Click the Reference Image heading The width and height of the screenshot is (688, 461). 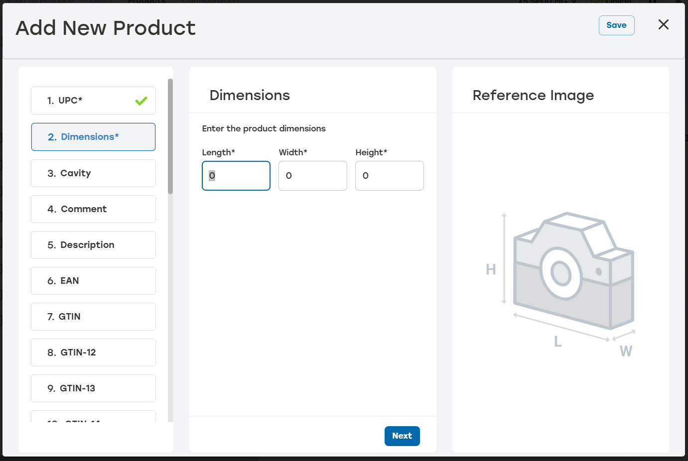point(533,95)
